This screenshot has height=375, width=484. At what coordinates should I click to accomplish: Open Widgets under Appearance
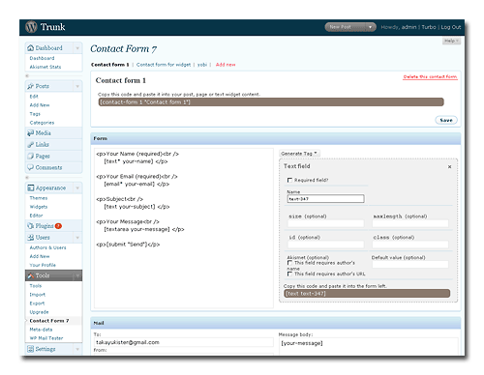[x=39, y=207]
